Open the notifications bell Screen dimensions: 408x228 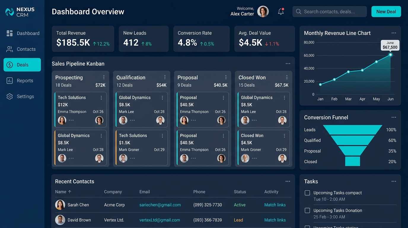click(x=281, y=12)
